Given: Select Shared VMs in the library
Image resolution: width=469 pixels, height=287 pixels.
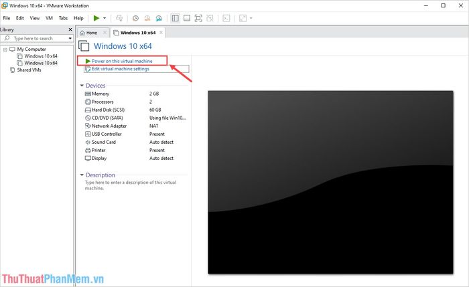Looking at the screenshot, I should coord(29,70).
